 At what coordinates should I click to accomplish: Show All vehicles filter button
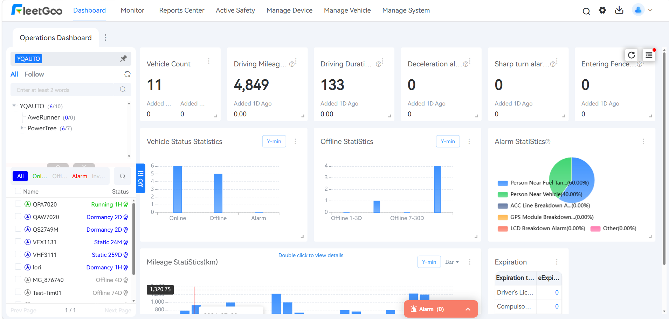pos(20,176)
